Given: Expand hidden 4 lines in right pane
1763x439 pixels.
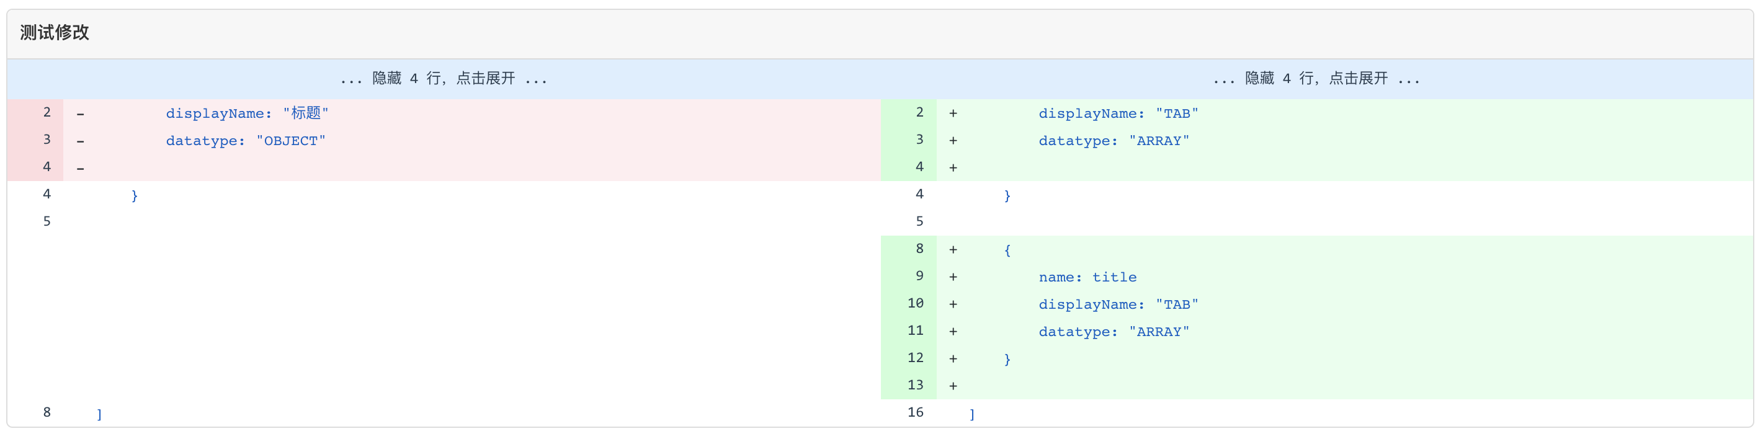Looking at the screenshot, I should click(1316, 79).
